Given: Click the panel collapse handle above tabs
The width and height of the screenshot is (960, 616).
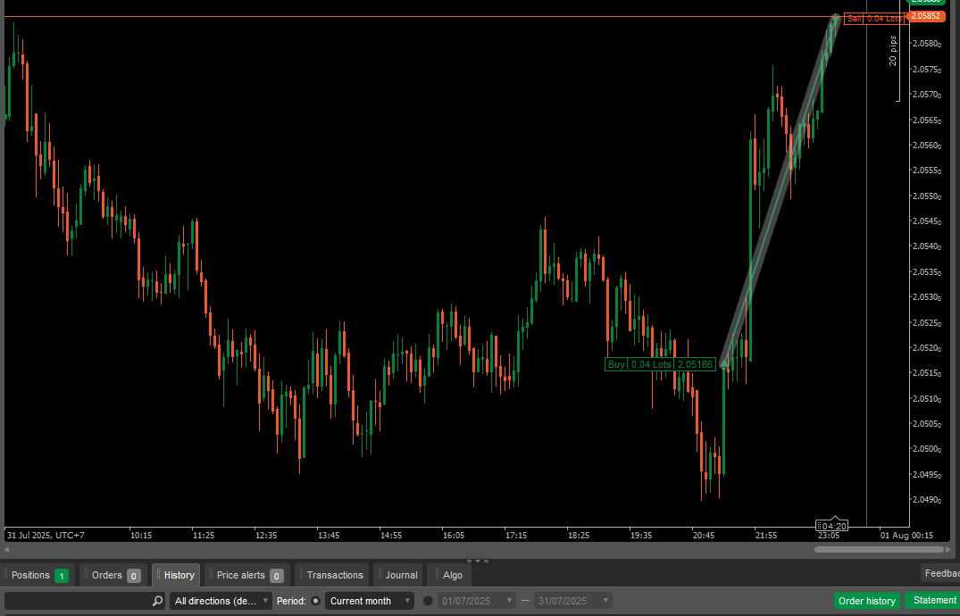Looking at the screenshot, I should pos(478,561).
